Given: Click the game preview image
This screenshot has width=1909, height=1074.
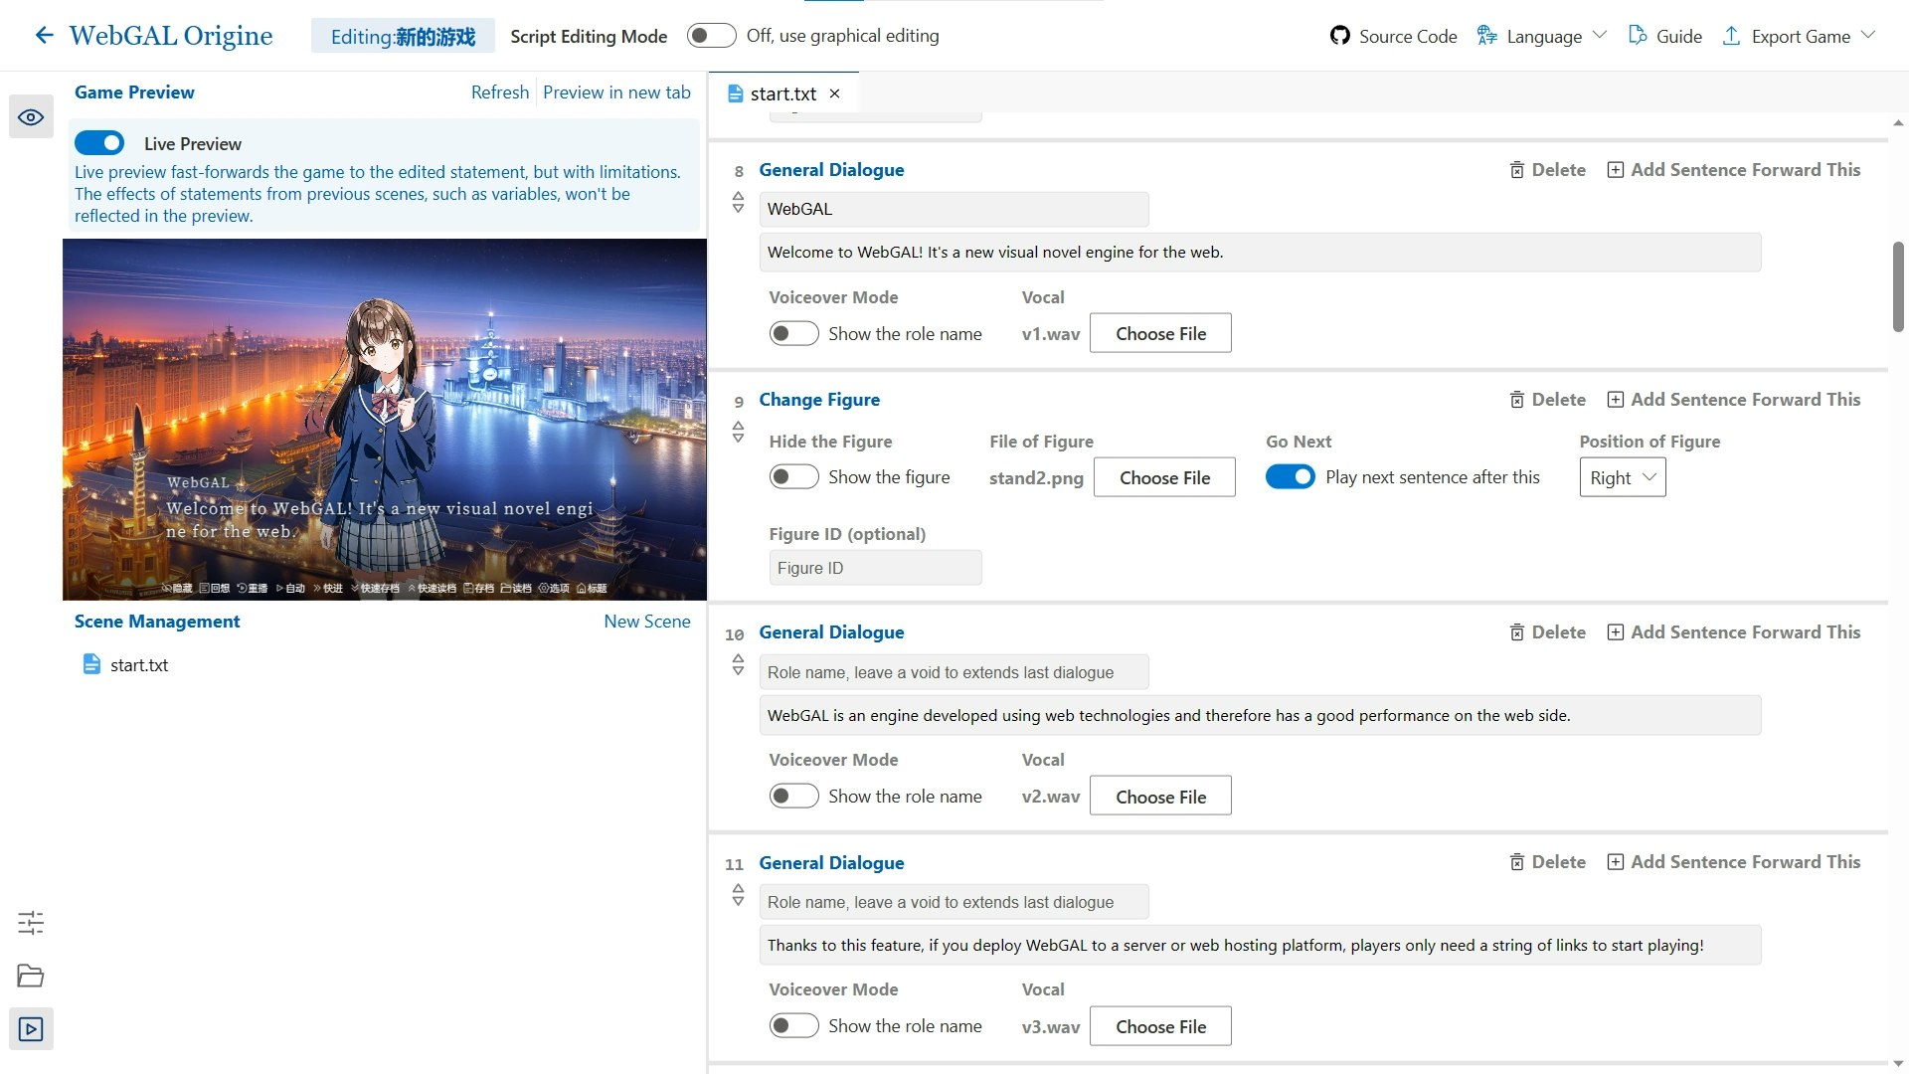Looking at the screenshot, I should [385, 420].
